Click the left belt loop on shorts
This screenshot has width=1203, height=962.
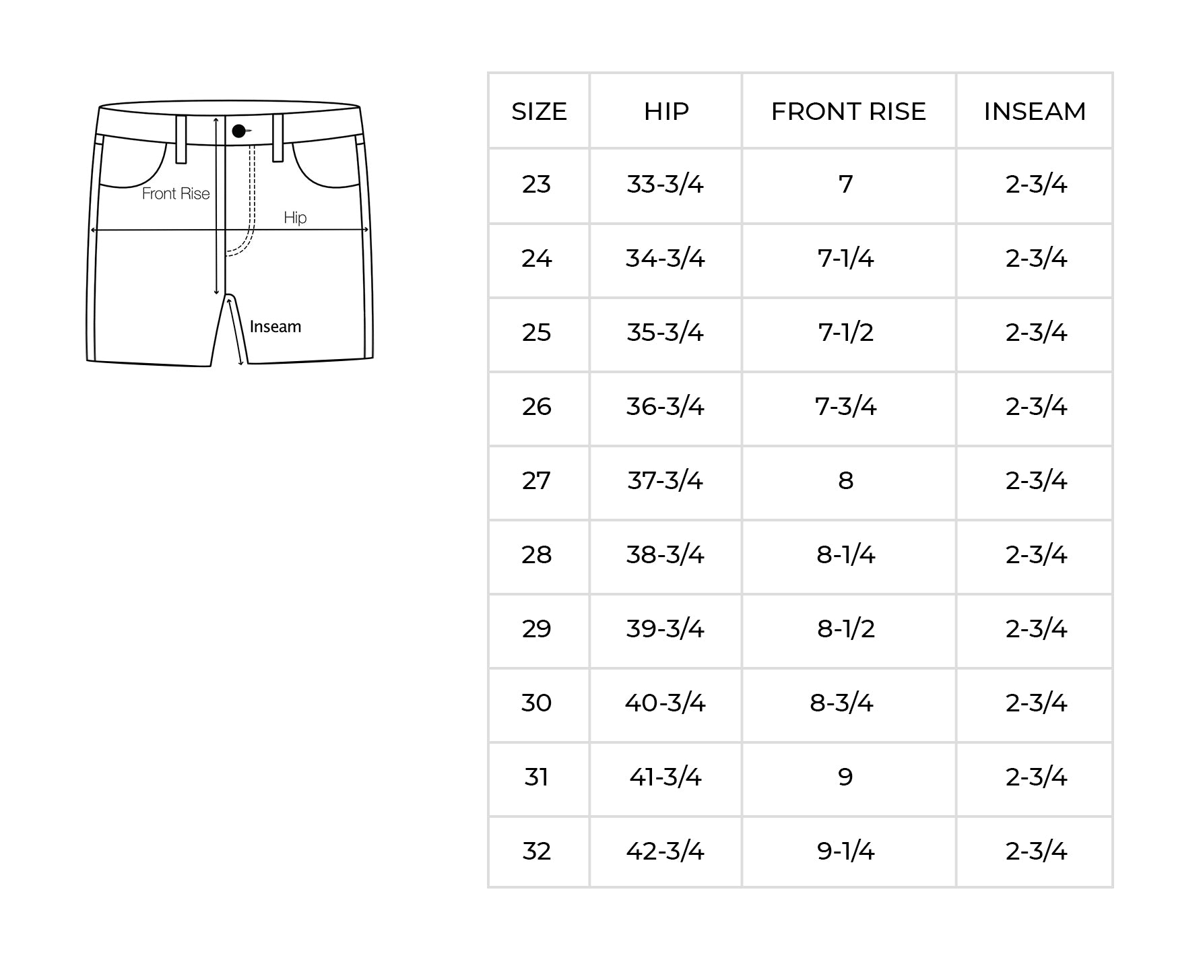[x=181, y=139]
